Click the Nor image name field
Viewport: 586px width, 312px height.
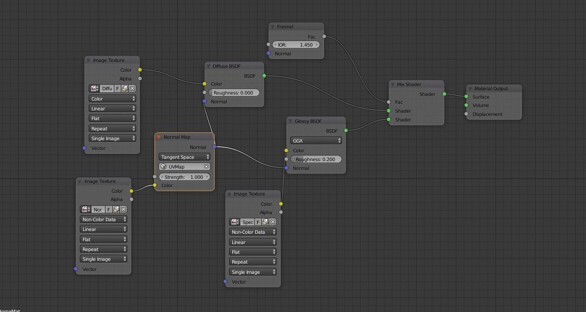pyautogui.click(x=98, y=210)
